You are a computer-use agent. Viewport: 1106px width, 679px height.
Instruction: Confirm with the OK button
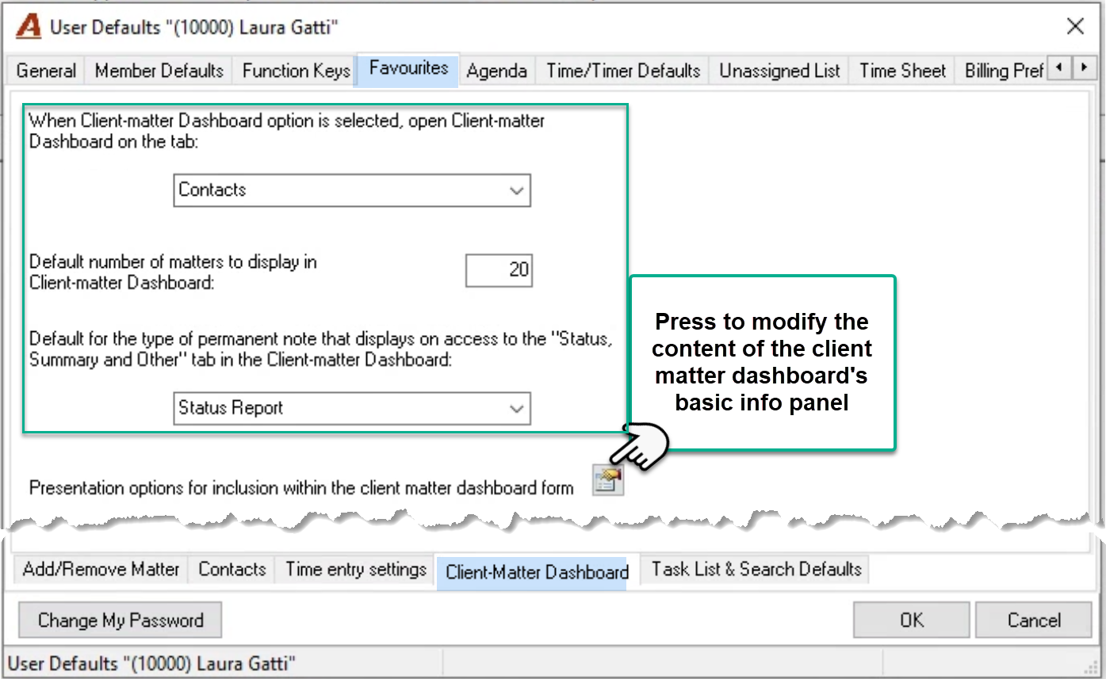pyautogui.click(x=911, y=620)
